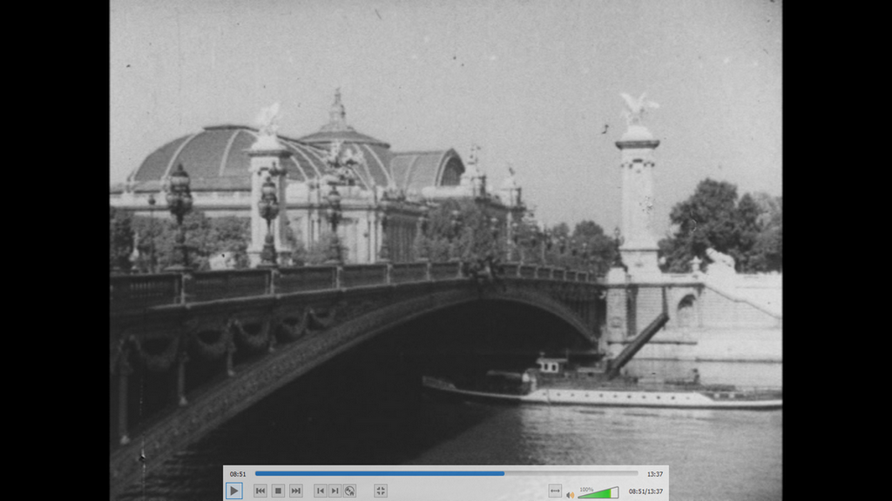The height and width of the screenshot is (501, 892).
Task: Exit fullscreen with the shrink icon
Action: pos(381,491)
